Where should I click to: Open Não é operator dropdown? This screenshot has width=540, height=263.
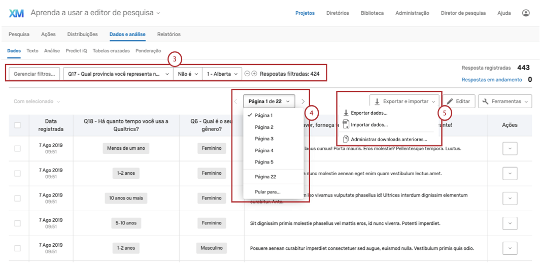[x=187, y=74]
